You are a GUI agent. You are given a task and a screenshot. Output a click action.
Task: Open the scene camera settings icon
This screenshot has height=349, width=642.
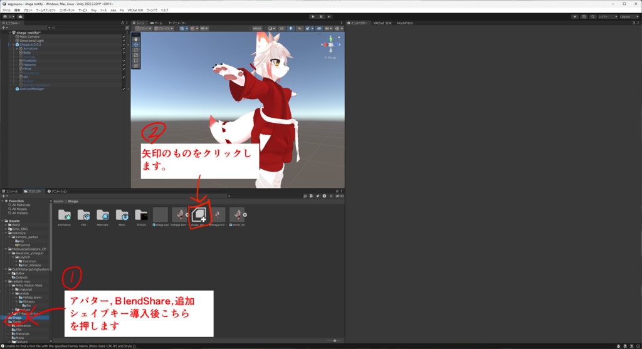tap(329, 29)
